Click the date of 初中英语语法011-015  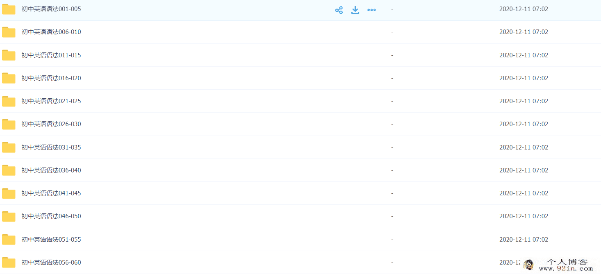point(524,55)
